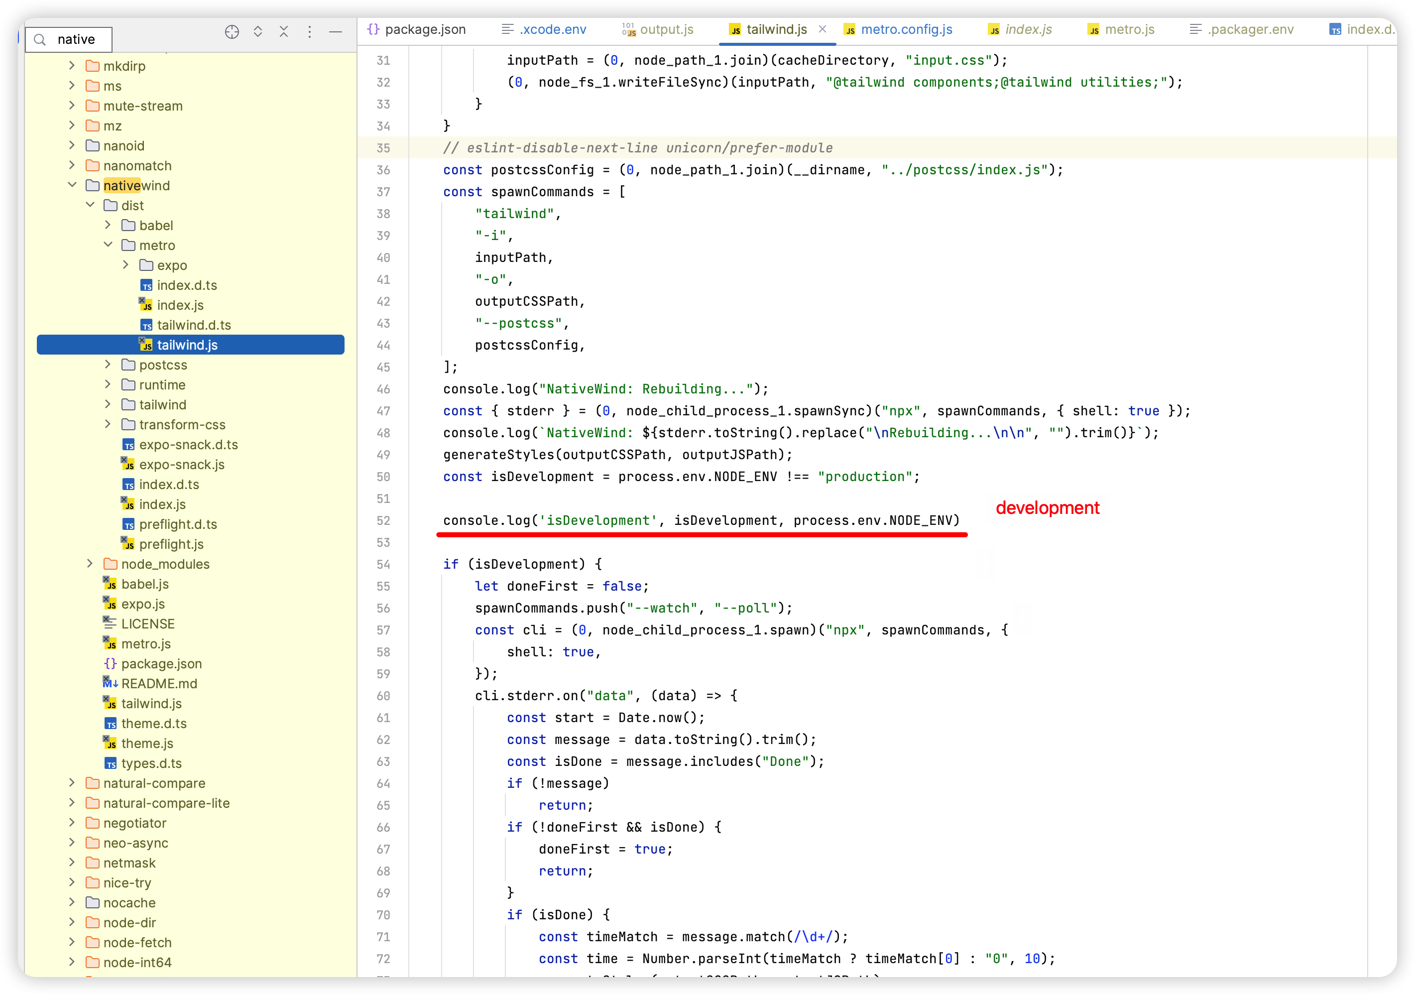Place cursor in the native search field

click(x=76, y=39)
